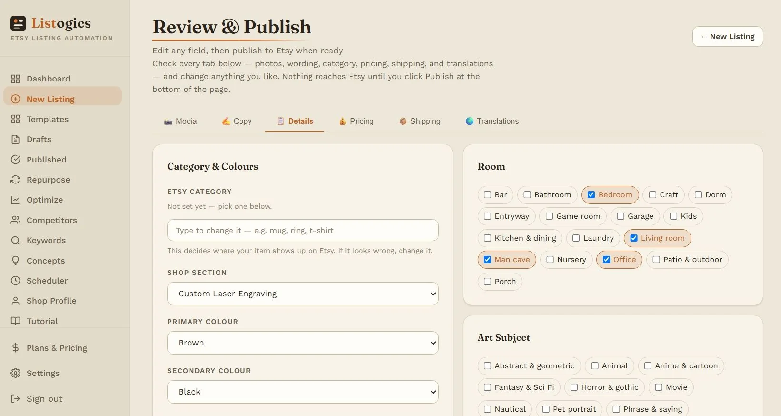
Task: Click the Concepts lightbulb icon
Action: pyautogui.click(x=16, y=261)
